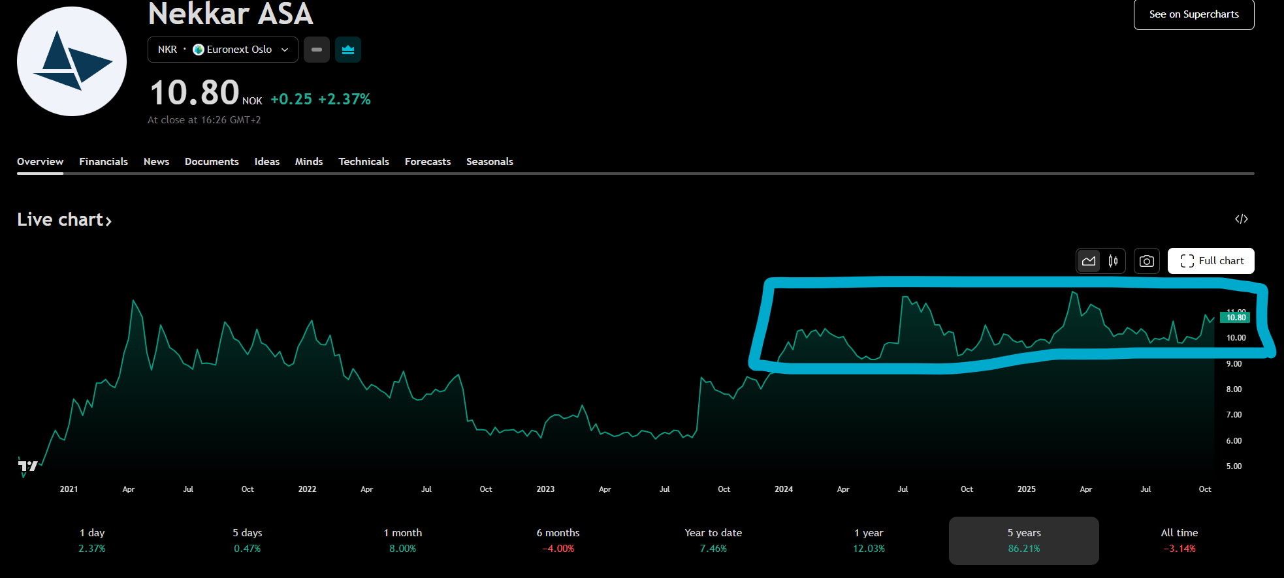Select the All time range
The image size is (1284, 578).
point(1179,540)
